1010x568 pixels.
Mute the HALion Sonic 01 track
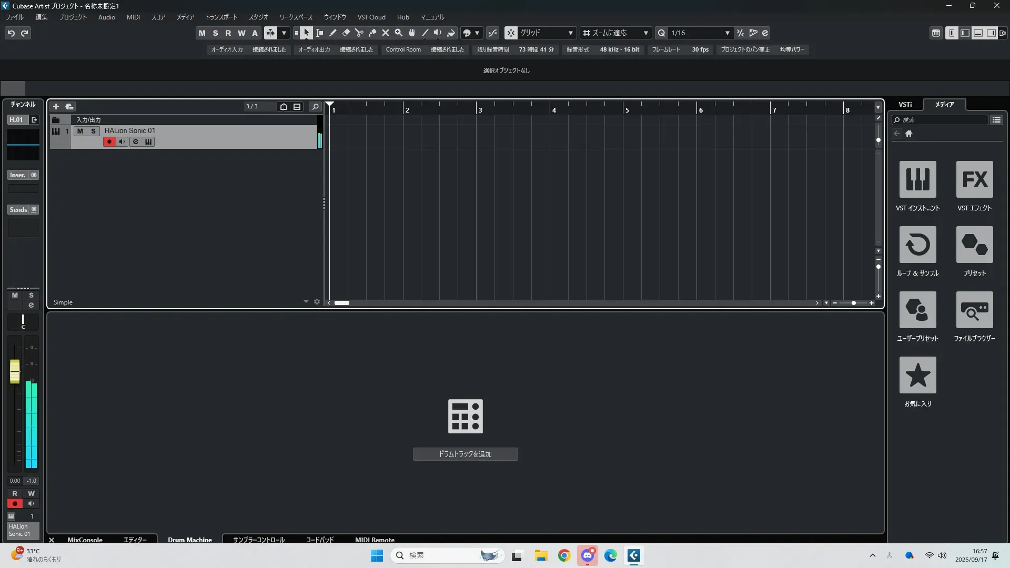[x=80, y=131]
